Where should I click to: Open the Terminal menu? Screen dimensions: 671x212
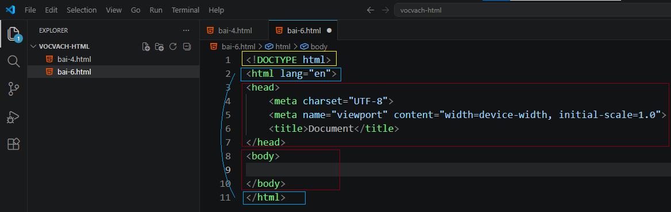(x=186, y=10)
